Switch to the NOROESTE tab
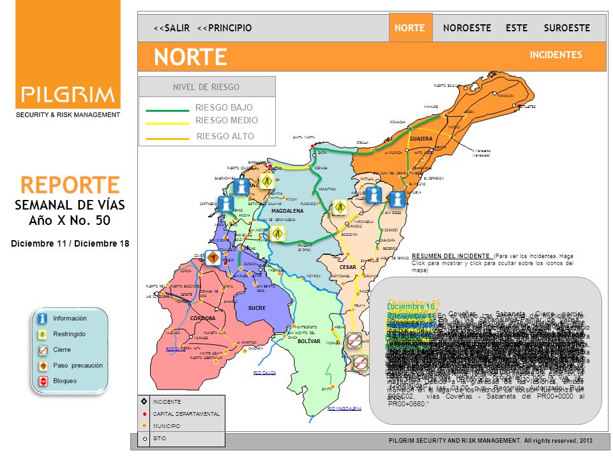This screenshot has width=613, height=460. (x=467, y=27)
